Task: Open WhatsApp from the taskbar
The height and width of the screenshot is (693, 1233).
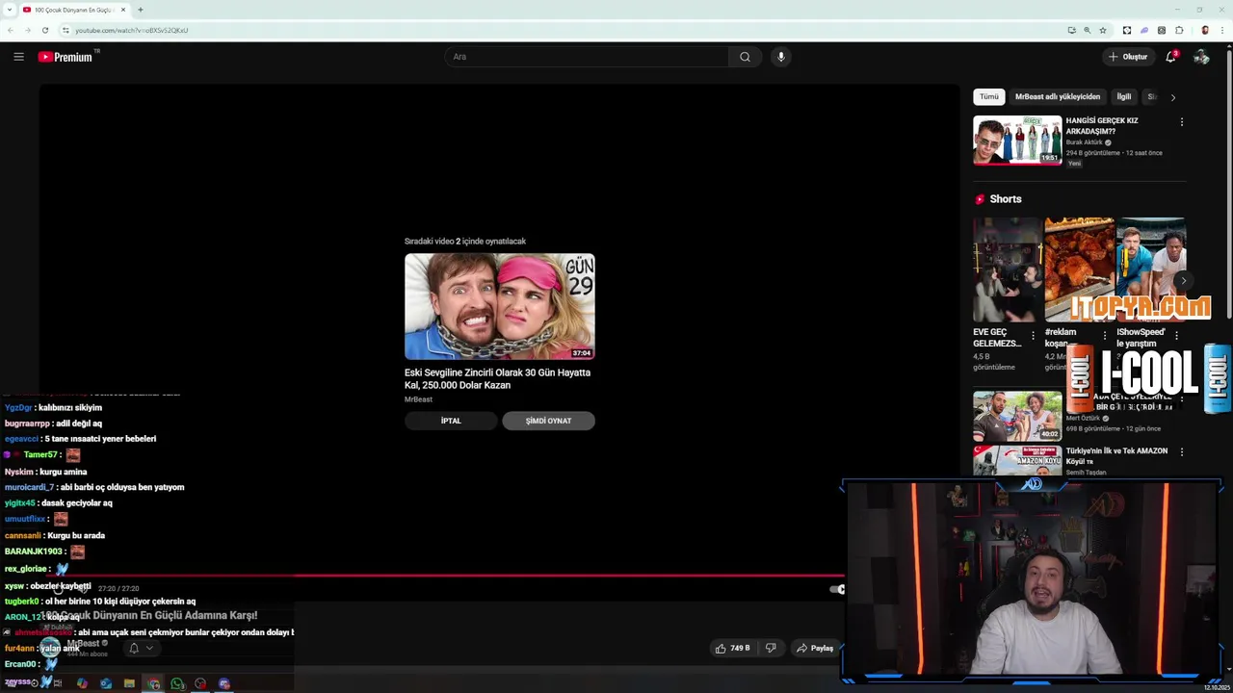Action: click(177, 683)
